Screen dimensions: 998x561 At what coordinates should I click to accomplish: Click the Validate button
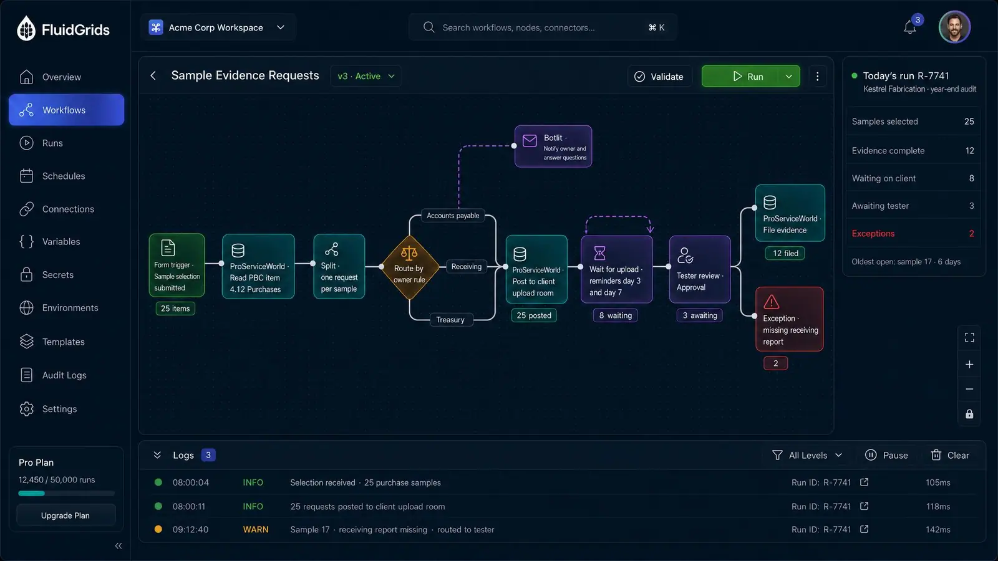click(x=659, y=76)
